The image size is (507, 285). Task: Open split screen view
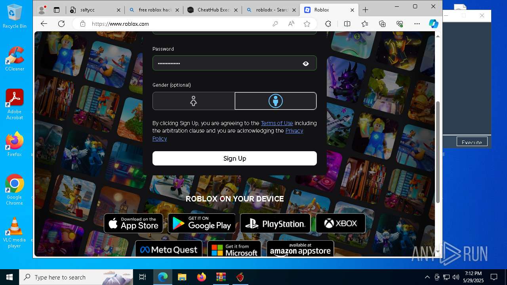347,24
